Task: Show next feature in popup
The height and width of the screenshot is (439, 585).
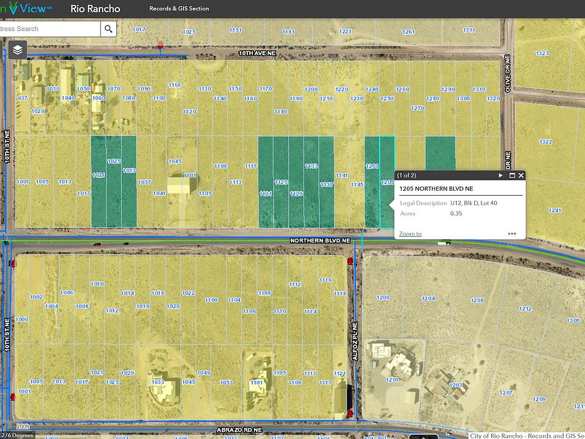Action: (x=501, y=175)
